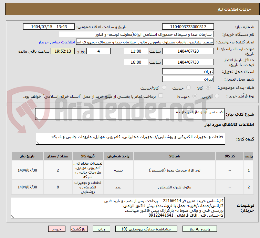Click the buyer notes text area

[117, 208]
